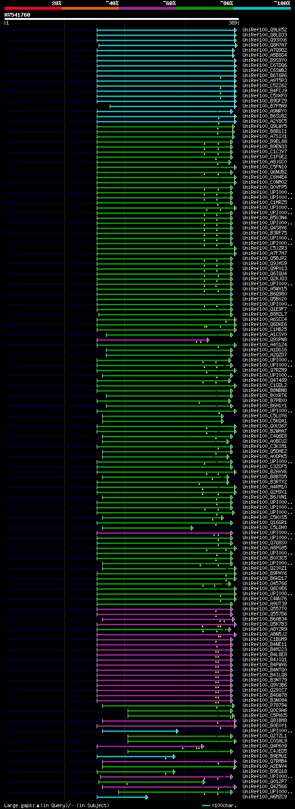
Task: Select hit label UniRef100_C5LUY6
Action: 265,416
